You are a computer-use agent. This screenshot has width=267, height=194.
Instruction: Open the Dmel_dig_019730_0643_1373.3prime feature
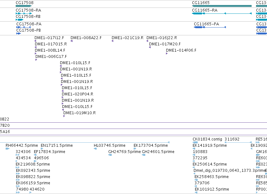[x=229, y=171]
